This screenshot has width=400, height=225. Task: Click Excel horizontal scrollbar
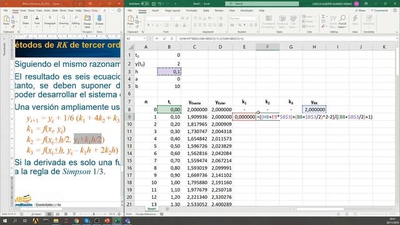click(x=320, y=209)
